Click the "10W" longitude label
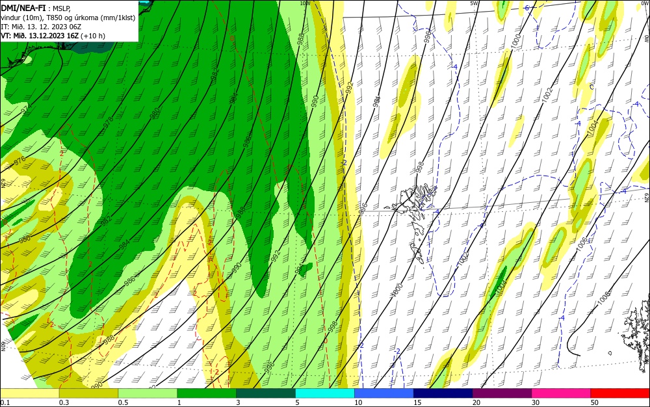650x407 pixels. pyautogui.click(x=305, y=3)
